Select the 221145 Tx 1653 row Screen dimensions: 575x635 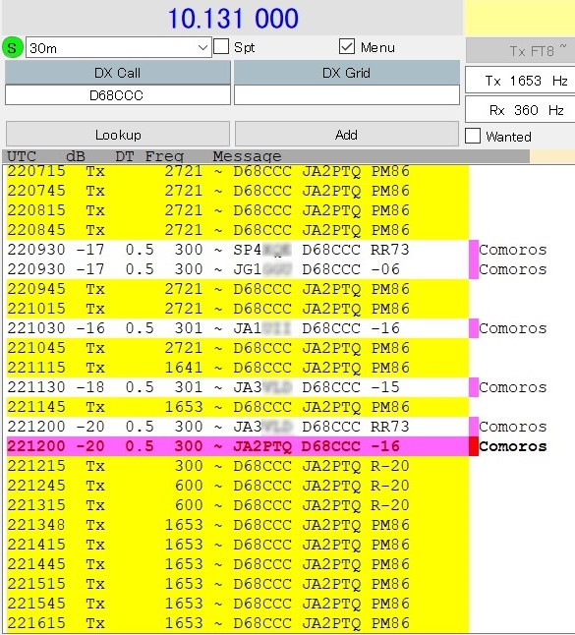click(238, 407)
